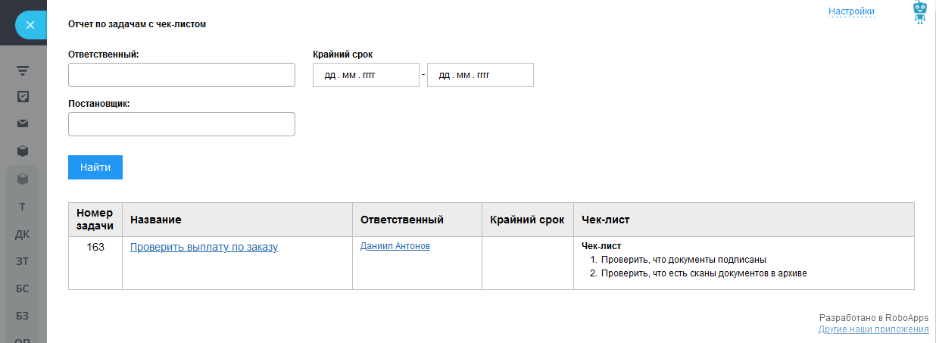The height and width of the screenshot is (343, 936).
Task: Click the RoboApps robot icon
Action: tap(920, 12)
